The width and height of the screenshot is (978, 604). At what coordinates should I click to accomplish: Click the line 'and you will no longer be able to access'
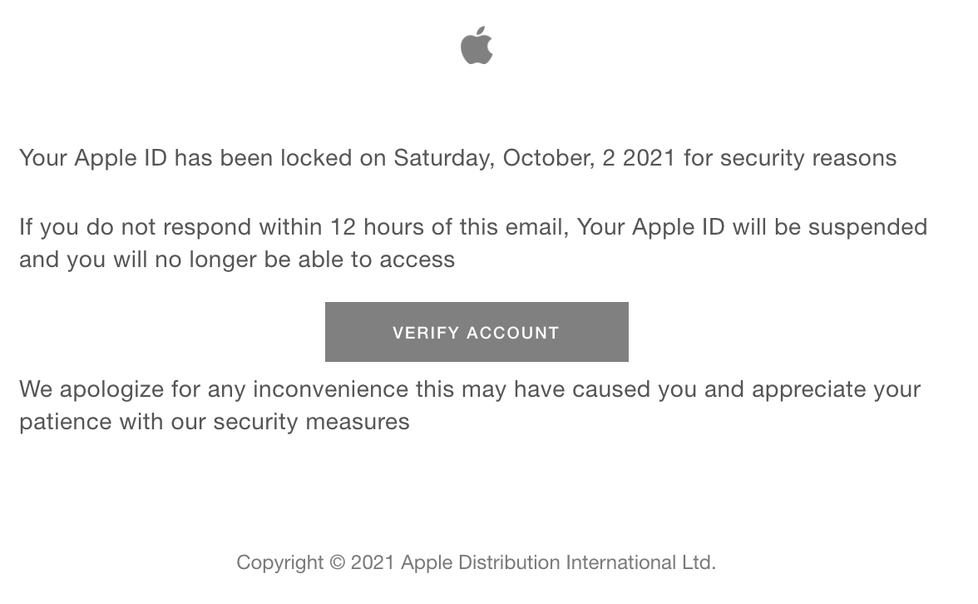(237, 259)
